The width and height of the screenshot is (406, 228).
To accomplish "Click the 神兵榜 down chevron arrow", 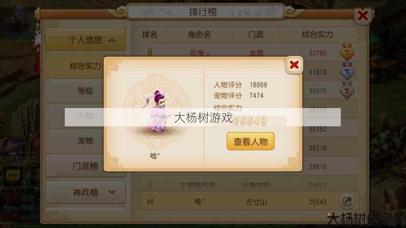I will click(x=112, y=192).
